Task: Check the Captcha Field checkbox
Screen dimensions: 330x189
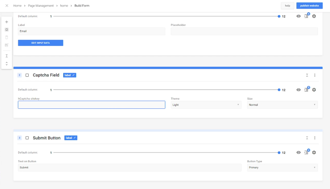Action: click(x=27, y=75)
